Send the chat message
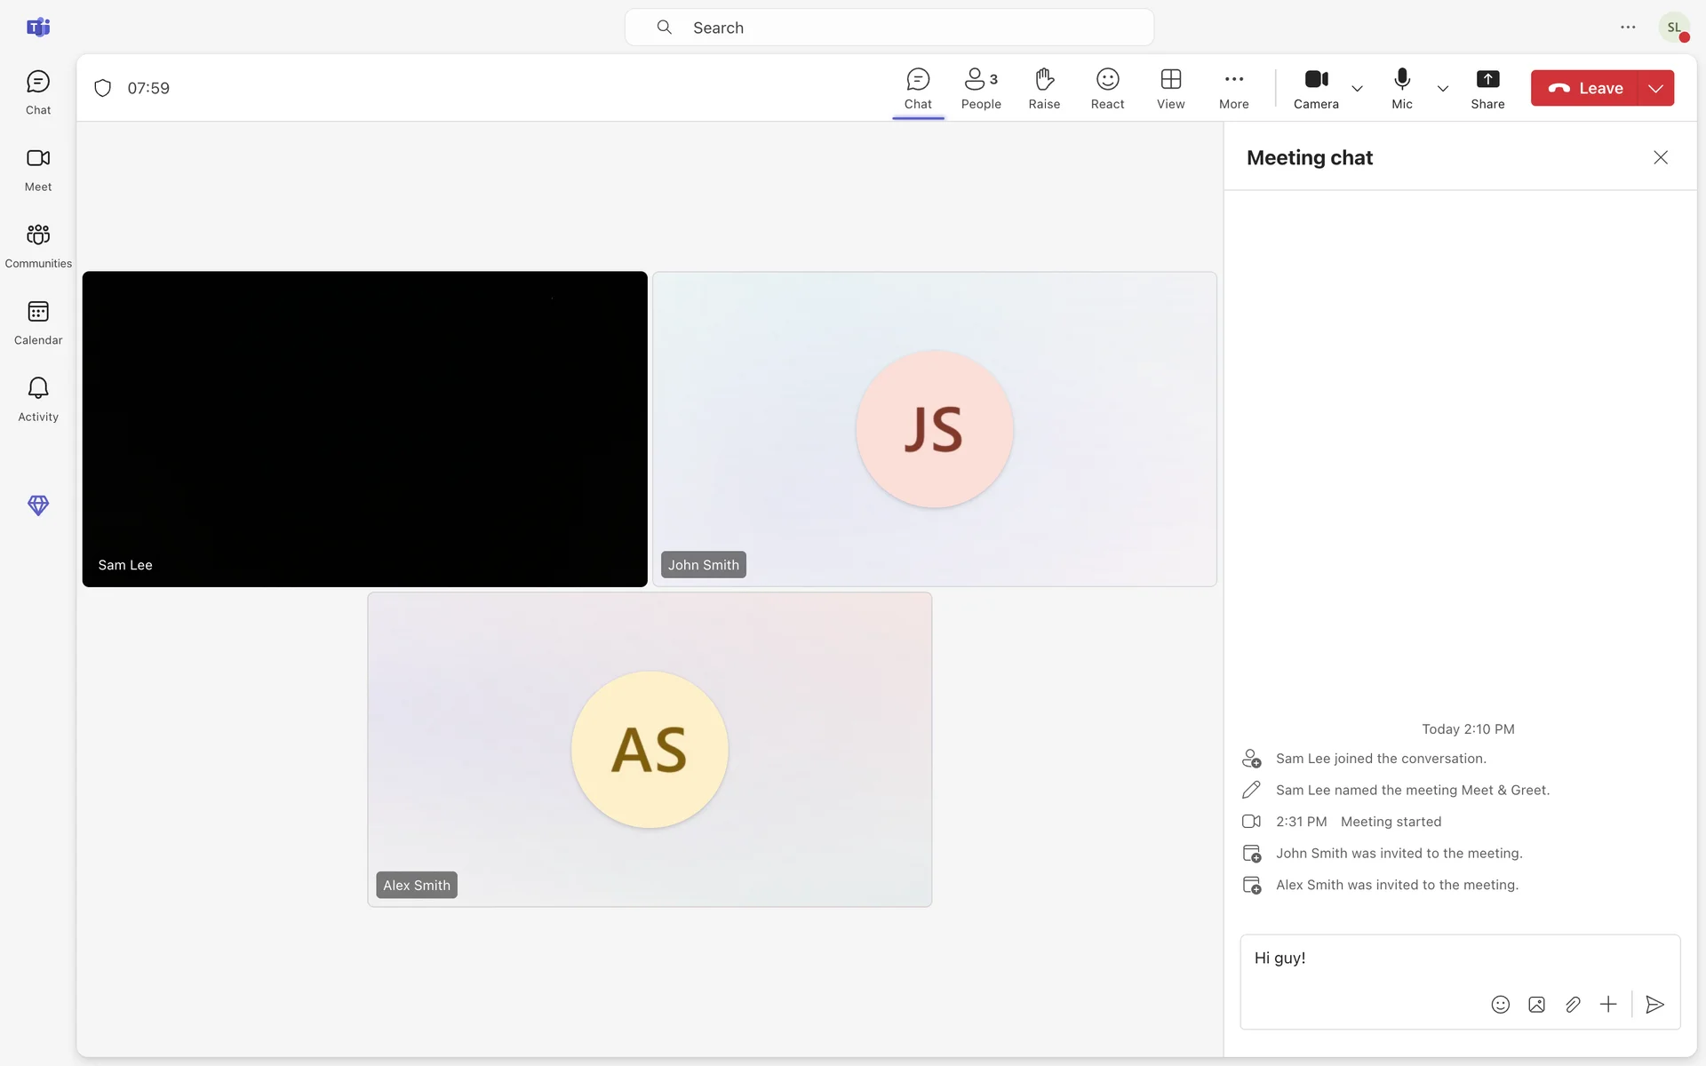 (x=1654, y=1005)
